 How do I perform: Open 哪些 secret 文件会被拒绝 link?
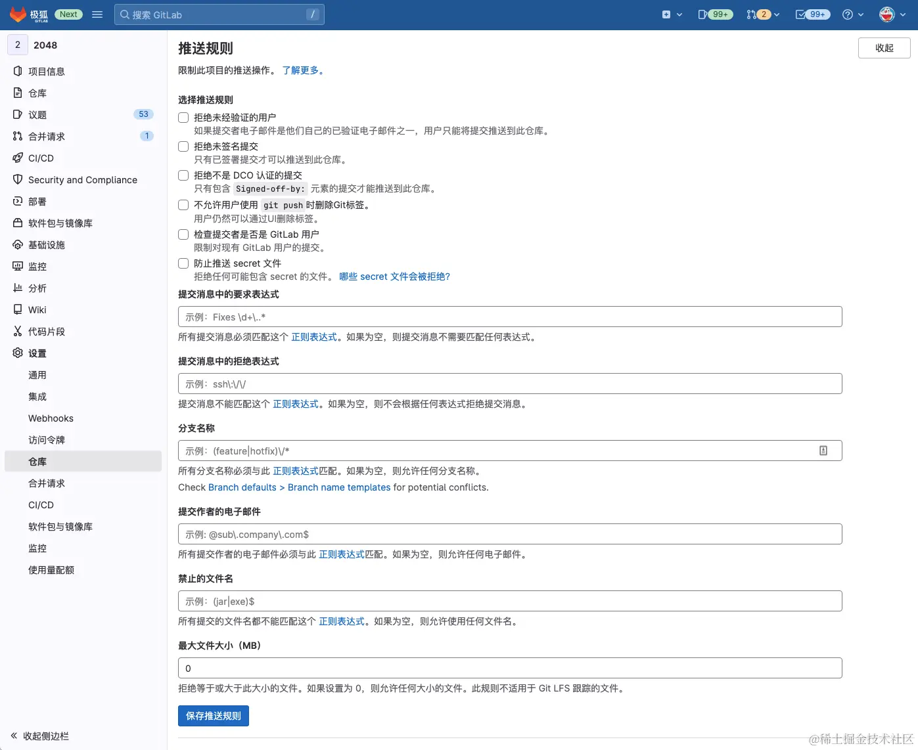[394, 276]
